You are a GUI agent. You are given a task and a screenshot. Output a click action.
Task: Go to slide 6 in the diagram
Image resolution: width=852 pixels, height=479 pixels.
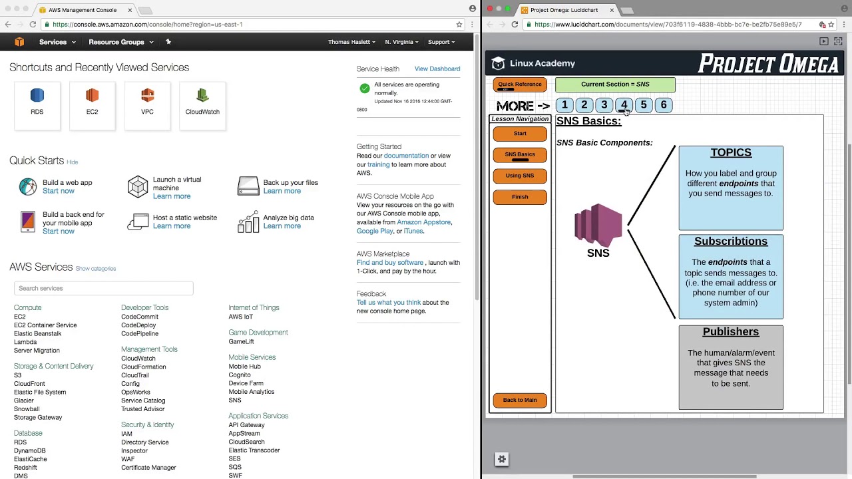click(x=664, y=105)
